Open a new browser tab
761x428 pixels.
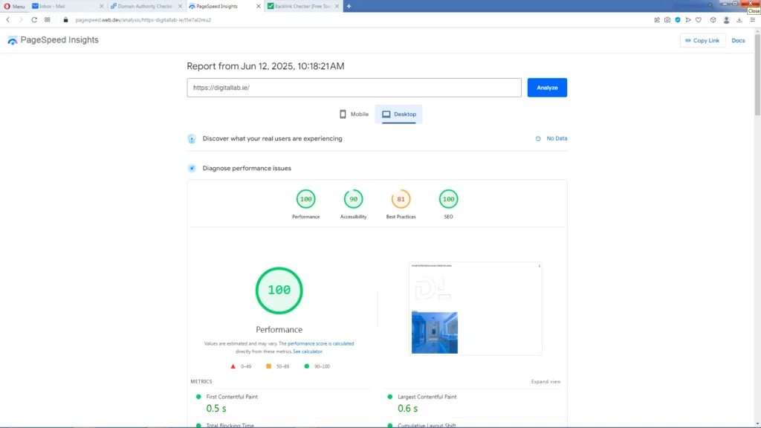coord(349,6)
